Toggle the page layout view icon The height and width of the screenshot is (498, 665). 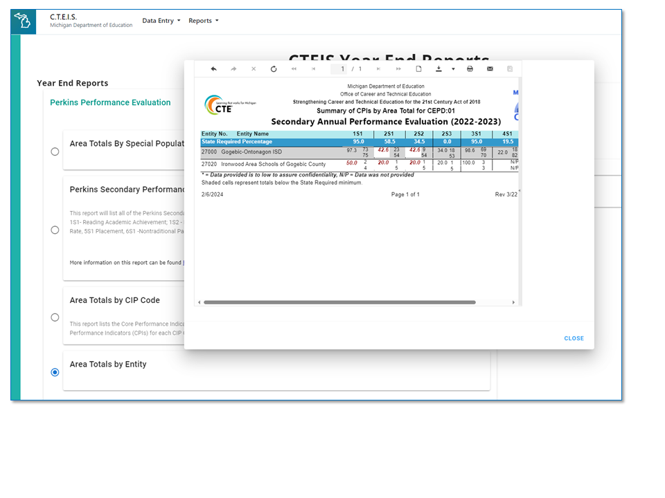pos(418,69)
